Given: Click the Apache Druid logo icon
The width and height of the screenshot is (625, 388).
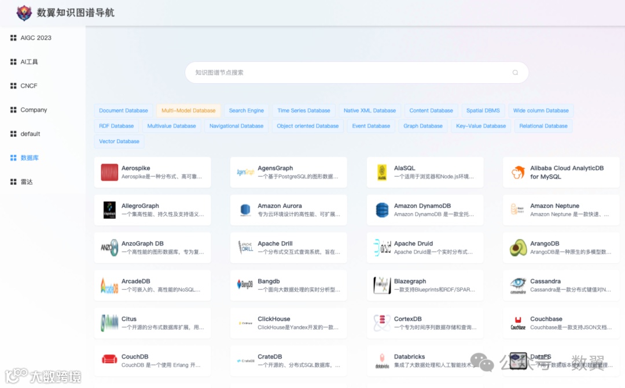Looking at the screenshot, I should tap(382, 248).
